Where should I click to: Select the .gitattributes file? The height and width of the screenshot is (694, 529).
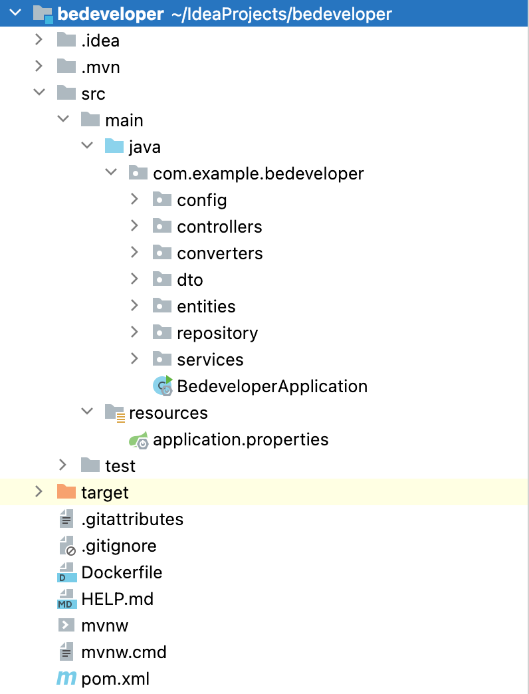pyautogui.click(x=132, y=519)
